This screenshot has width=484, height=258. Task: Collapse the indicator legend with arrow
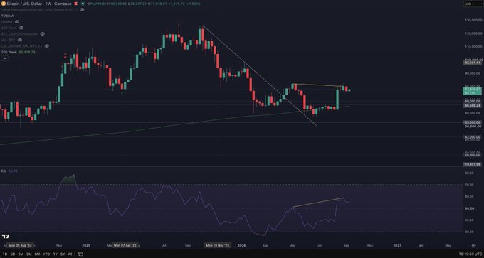pyautogui.click(x=5, y=58)
